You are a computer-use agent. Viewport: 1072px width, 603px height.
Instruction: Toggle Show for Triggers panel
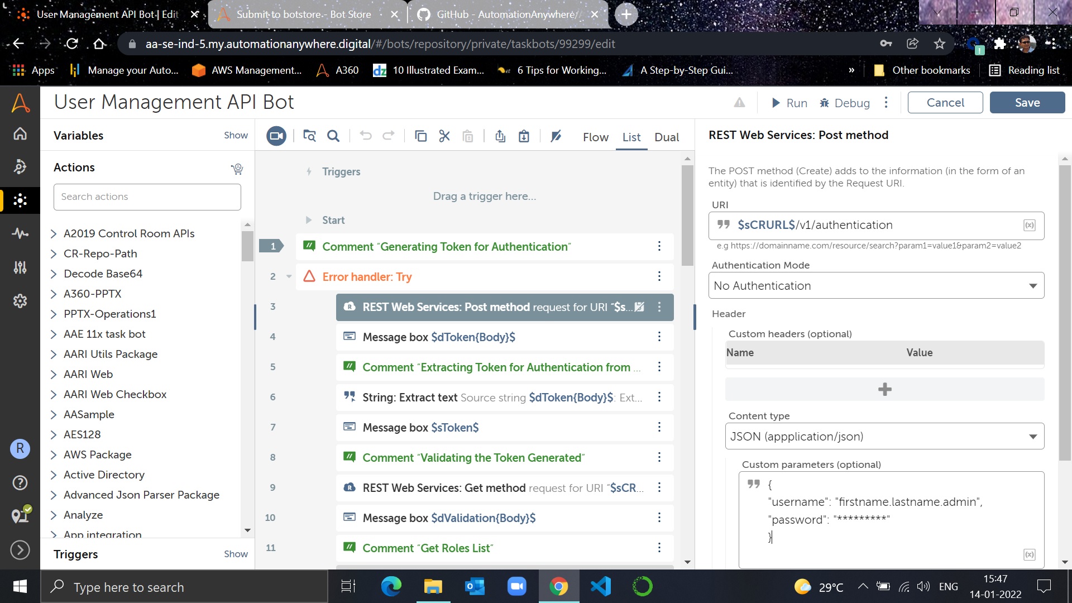pyautogui.click(x=236, y=554)
